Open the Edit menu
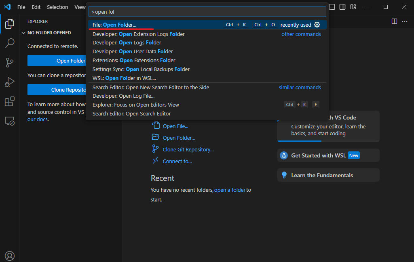The height and width of the screenshot is (262, 414). [x=36, y=7]
